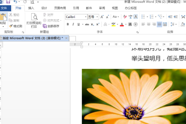The image size is (186, 124).
Task: Switch to the 插入 ribbon tab
Action: (x=31, y=8)
